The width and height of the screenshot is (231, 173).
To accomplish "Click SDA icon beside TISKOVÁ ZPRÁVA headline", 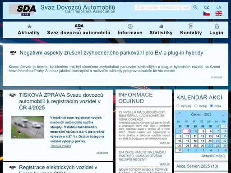I will click(13, 95).
